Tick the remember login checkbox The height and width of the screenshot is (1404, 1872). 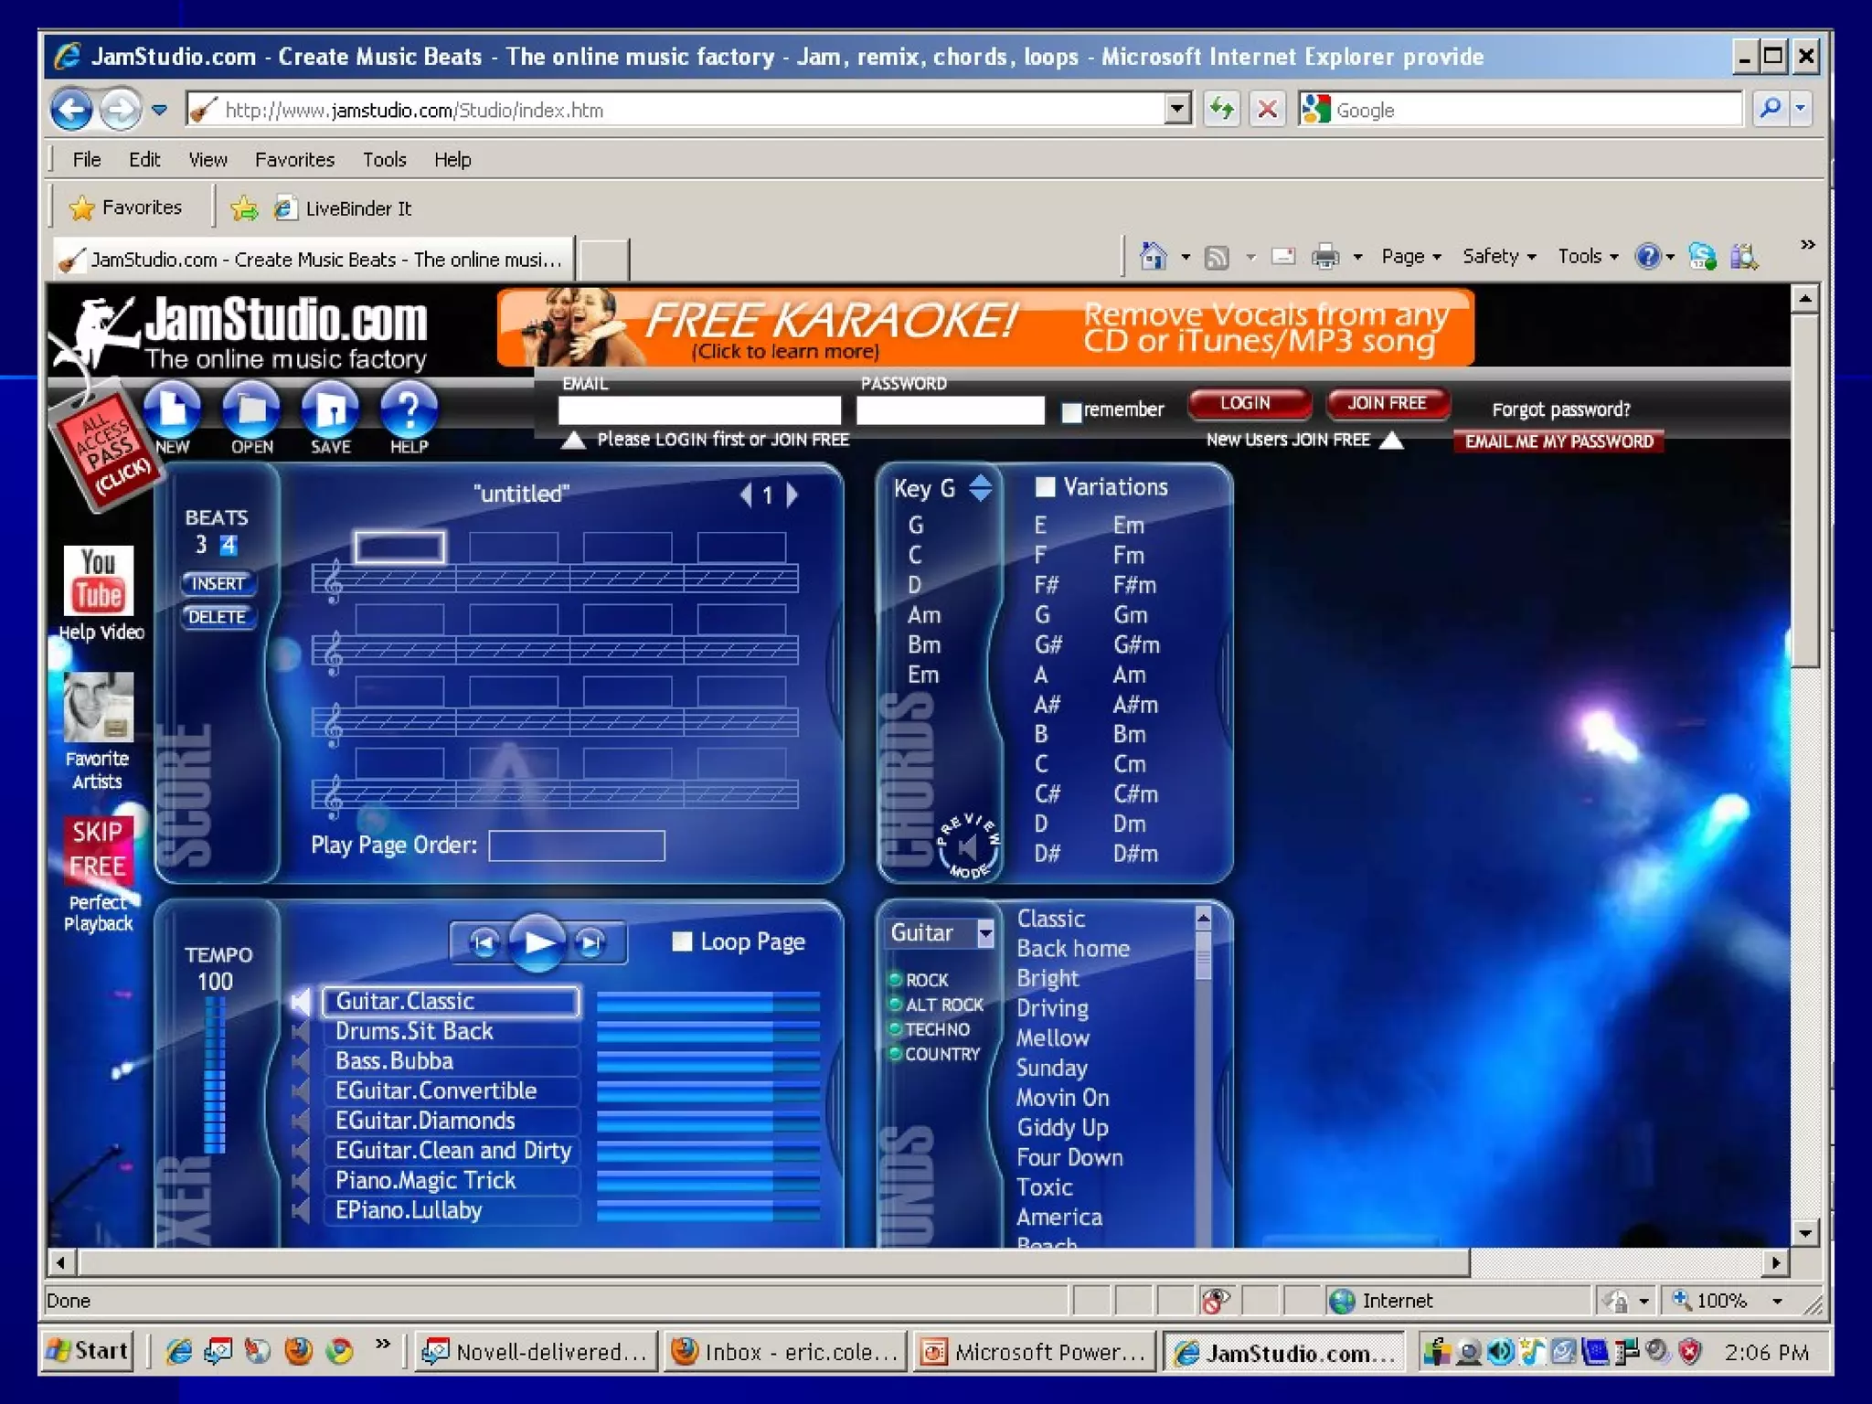pyautogui.click(x=1070, y=411)
